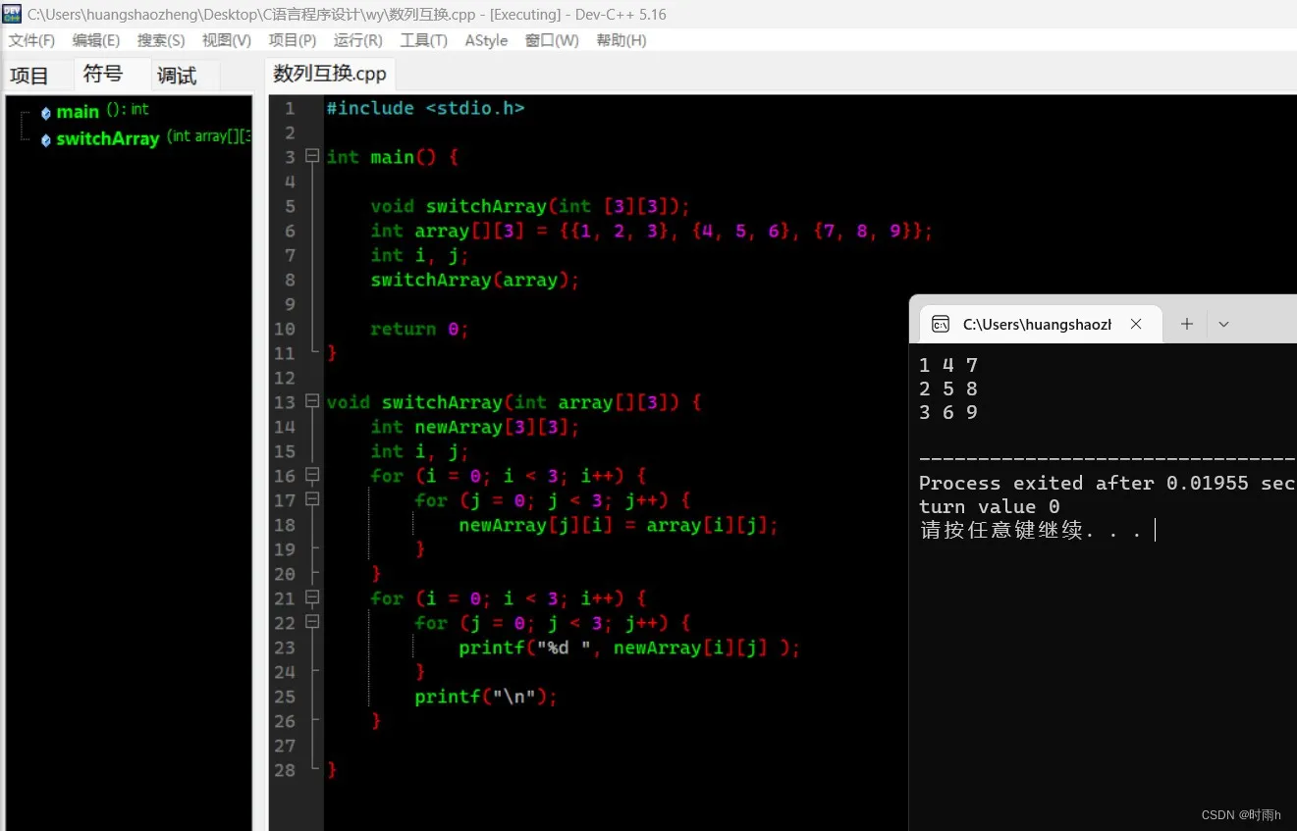Image resolution: width=1297 pixels, height=831 pixels.
Task: Collapse the inner for fold at line 22
Action: click(x=312, y=623)
